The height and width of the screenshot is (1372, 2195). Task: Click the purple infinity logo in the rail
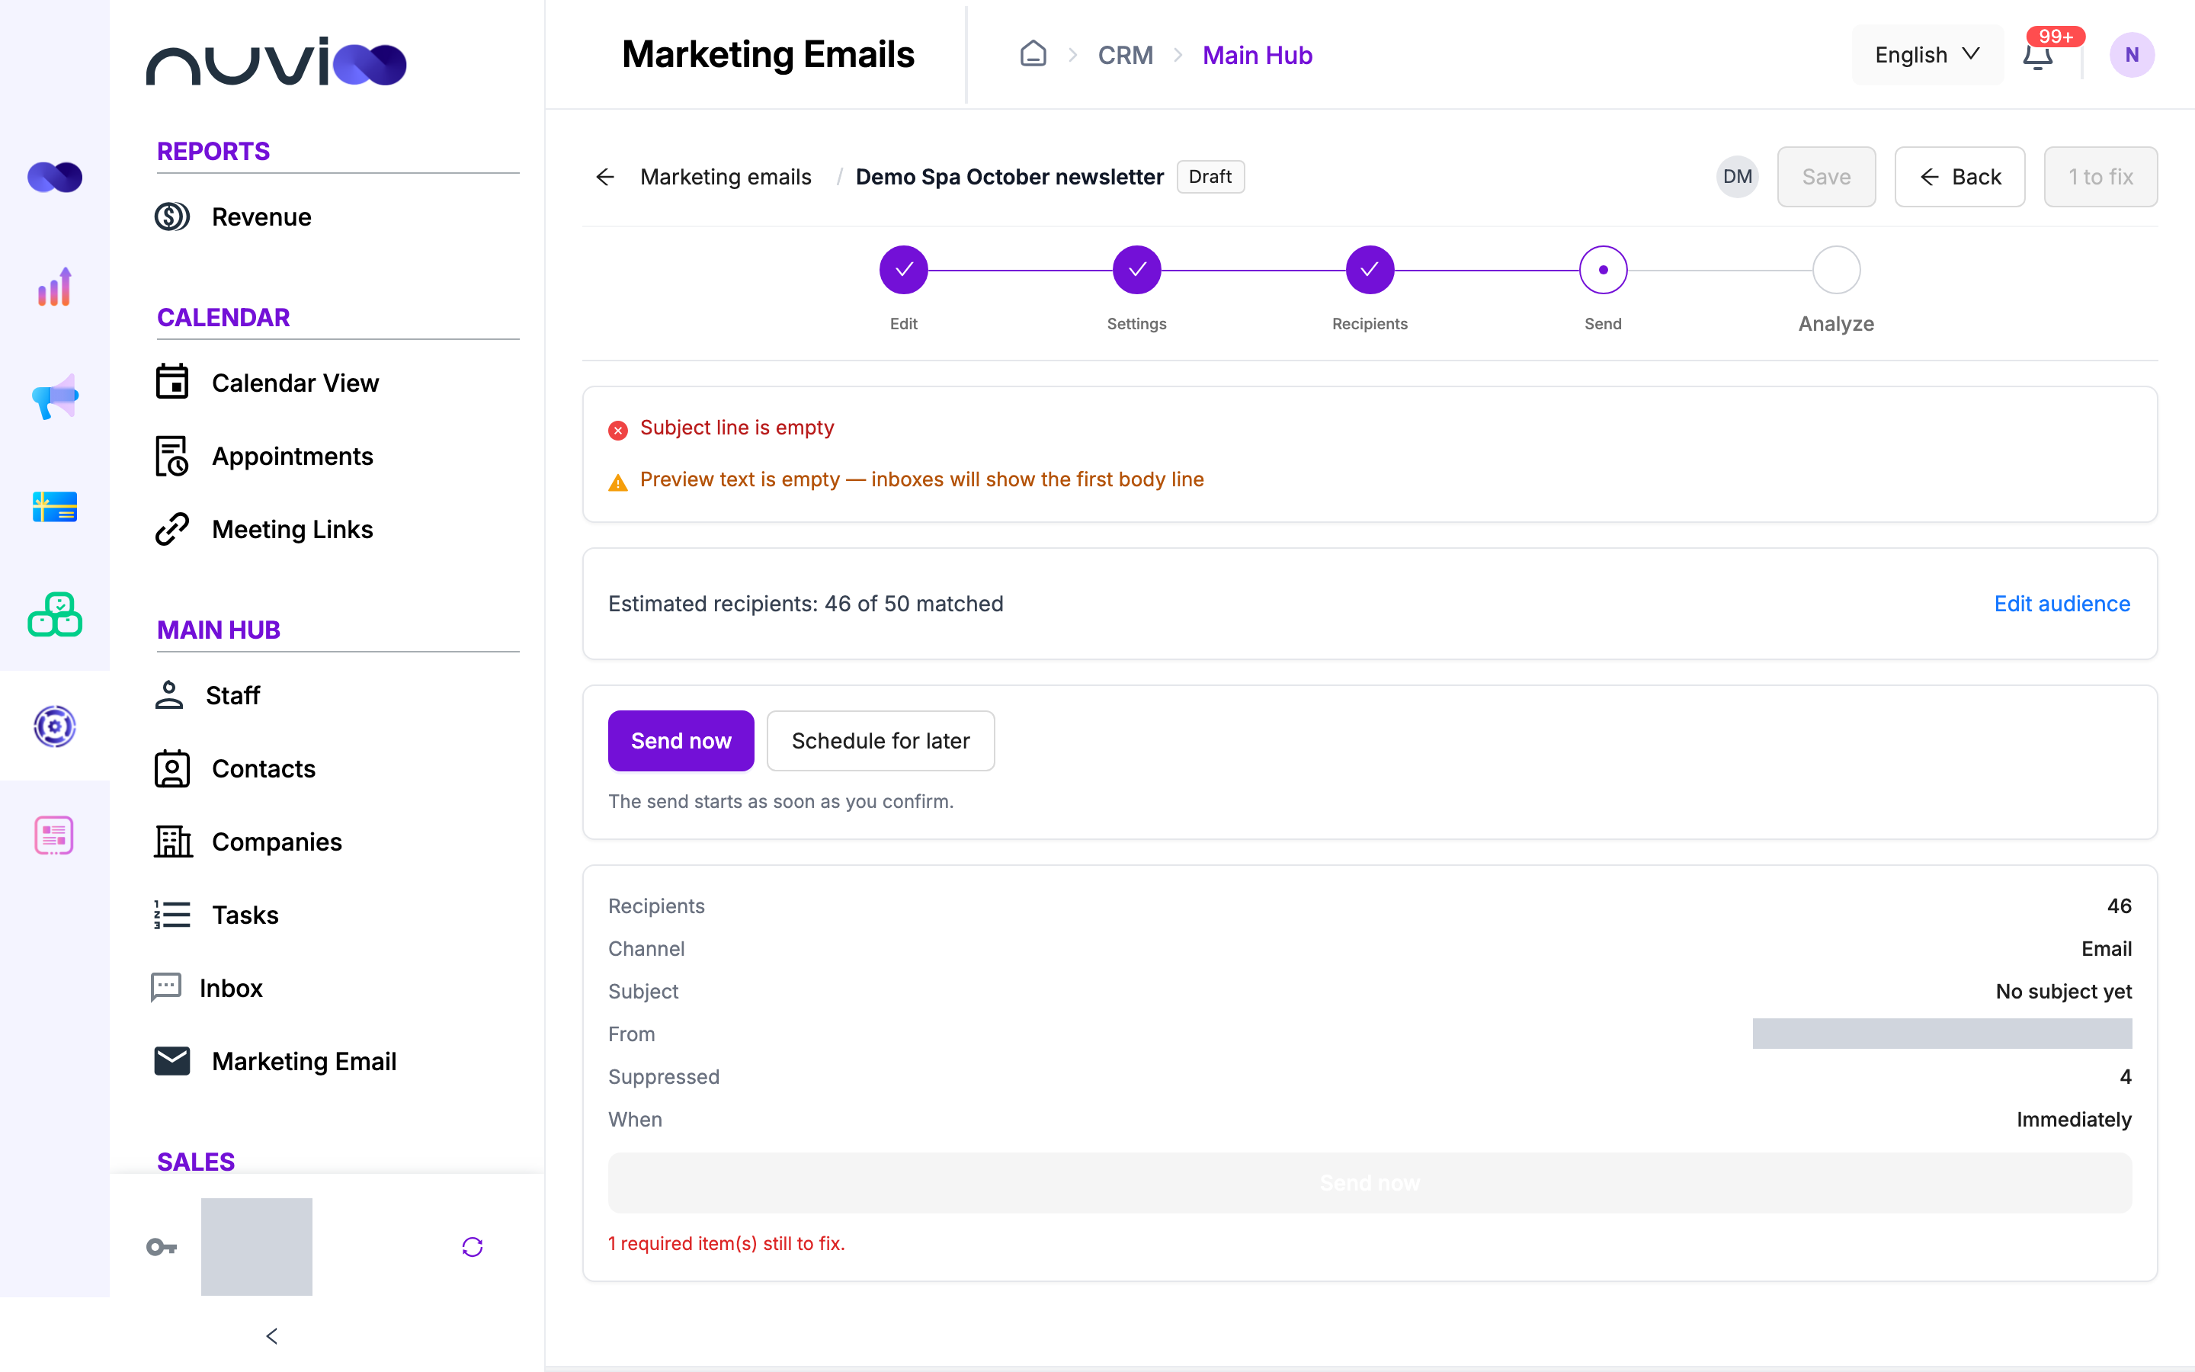[x=54, y=177]
